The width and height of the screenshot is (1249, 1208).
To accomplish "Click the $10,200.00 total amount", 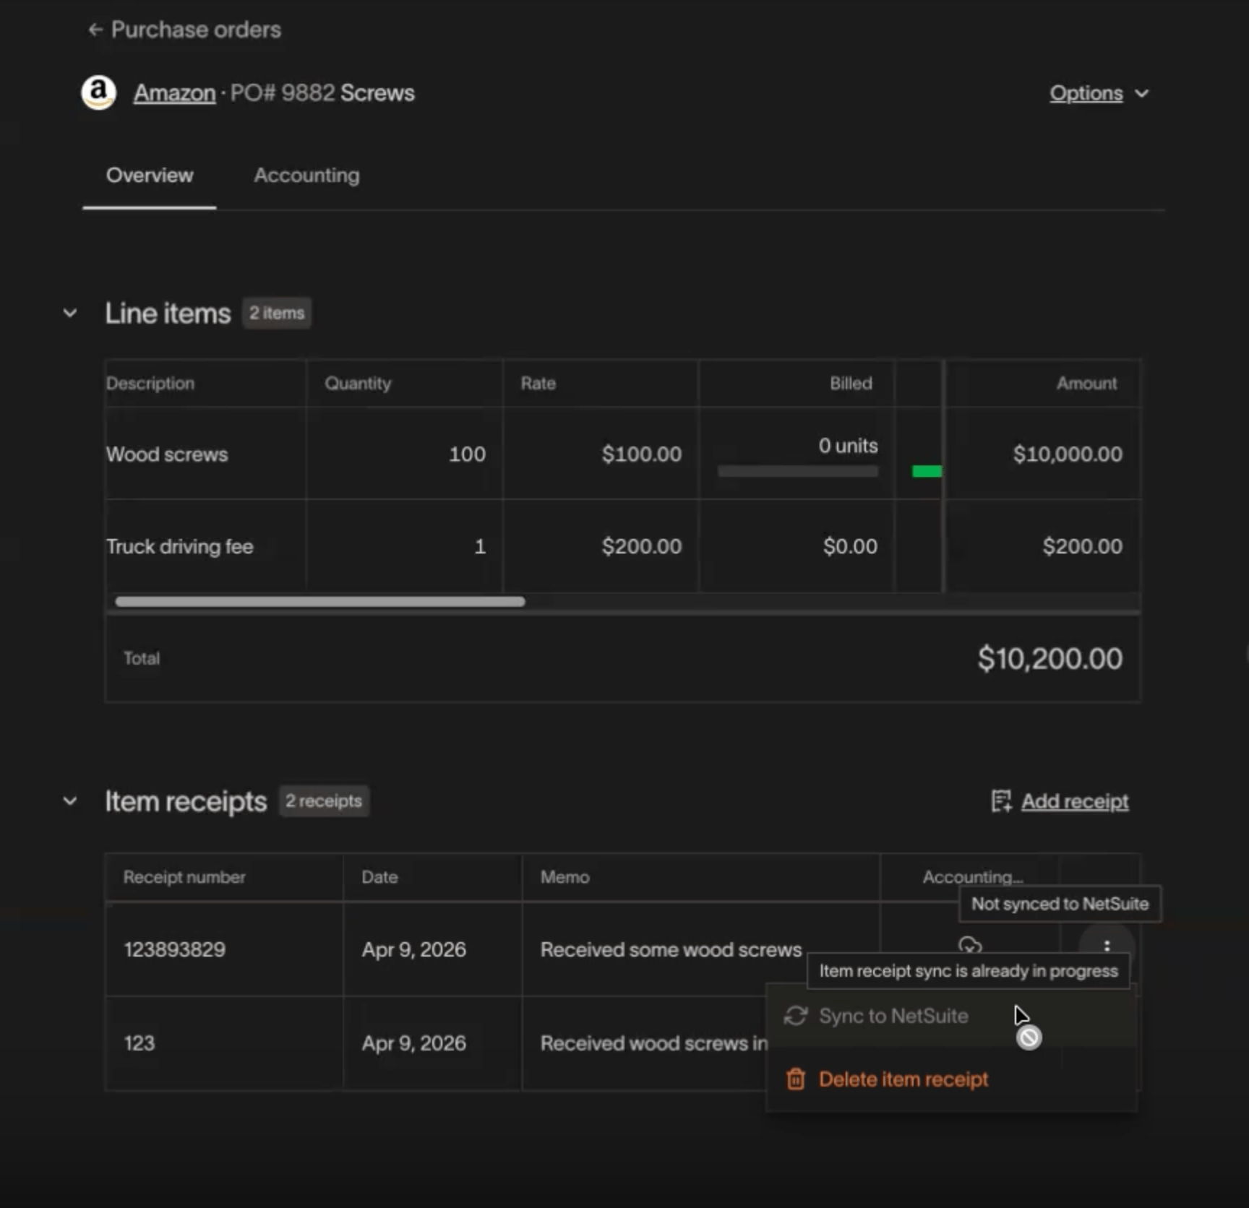I will [1050, 658].
